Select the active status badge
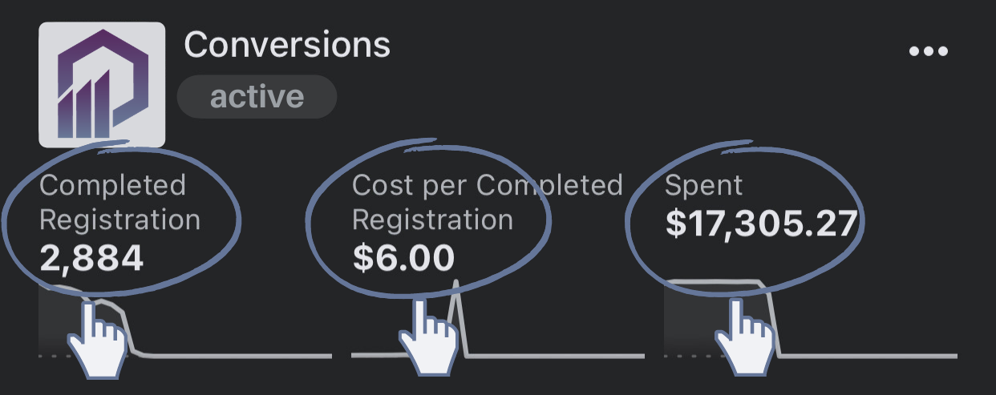This screenshot has width=996, height=395. [x=257, y=97]
